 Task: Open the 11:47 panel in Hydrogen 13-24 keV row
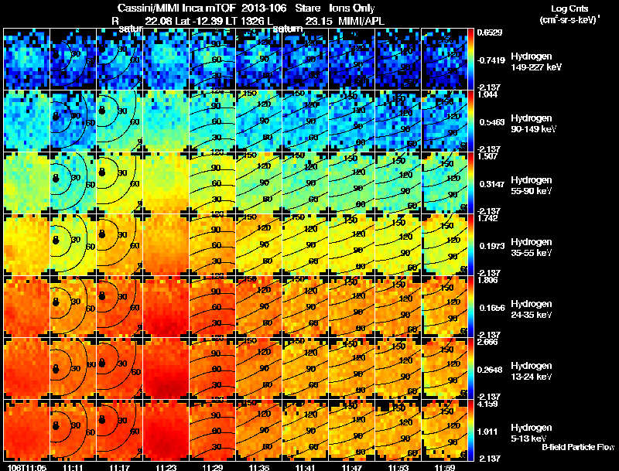352,368
